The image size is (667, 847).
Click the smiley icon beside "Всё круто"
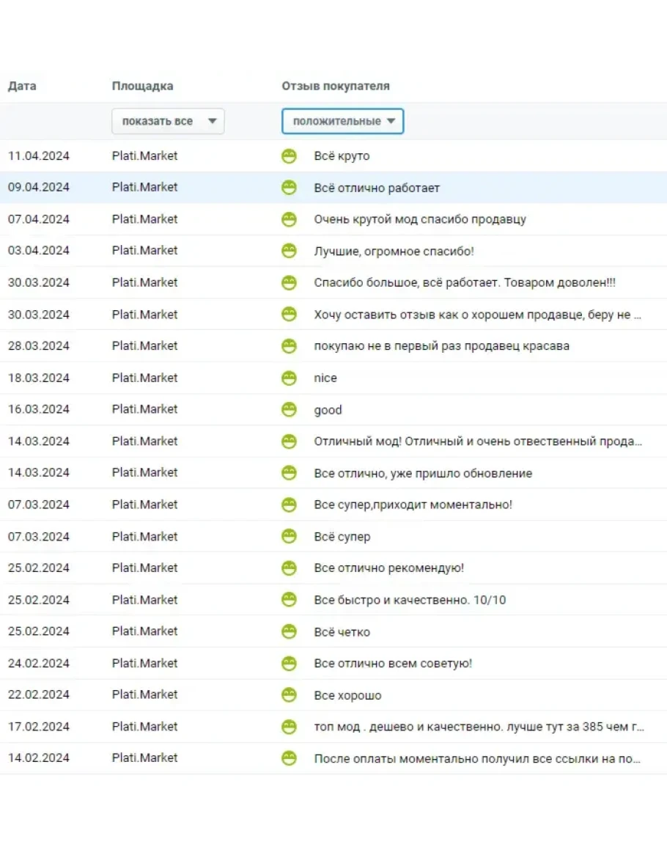(x=290, y=155)
